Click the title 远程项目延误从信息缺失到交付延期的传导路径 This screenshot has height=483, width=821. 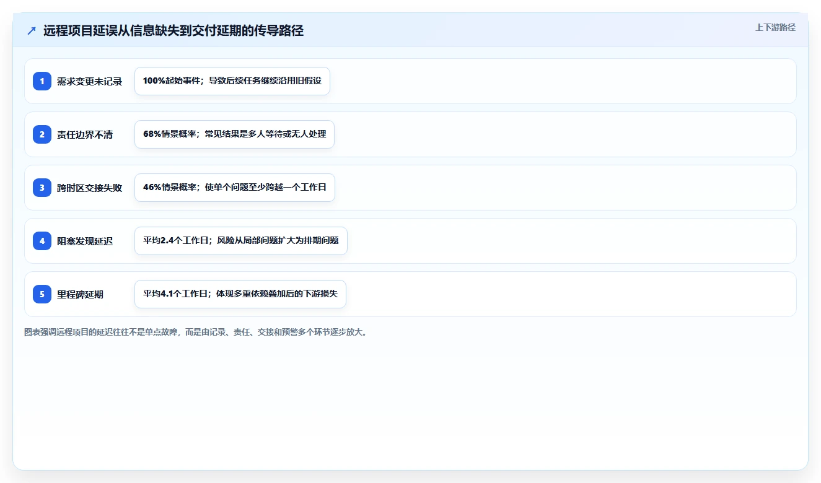(173, 31)
